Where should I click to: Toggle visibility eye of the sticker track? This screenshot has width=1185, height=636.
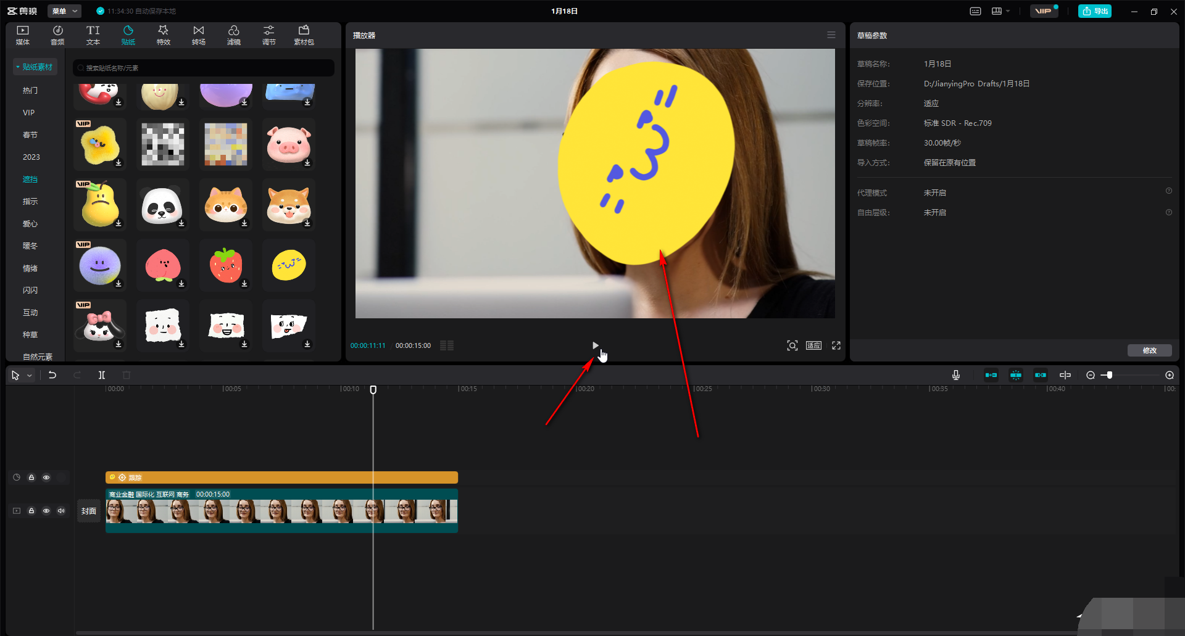[46, 477]
